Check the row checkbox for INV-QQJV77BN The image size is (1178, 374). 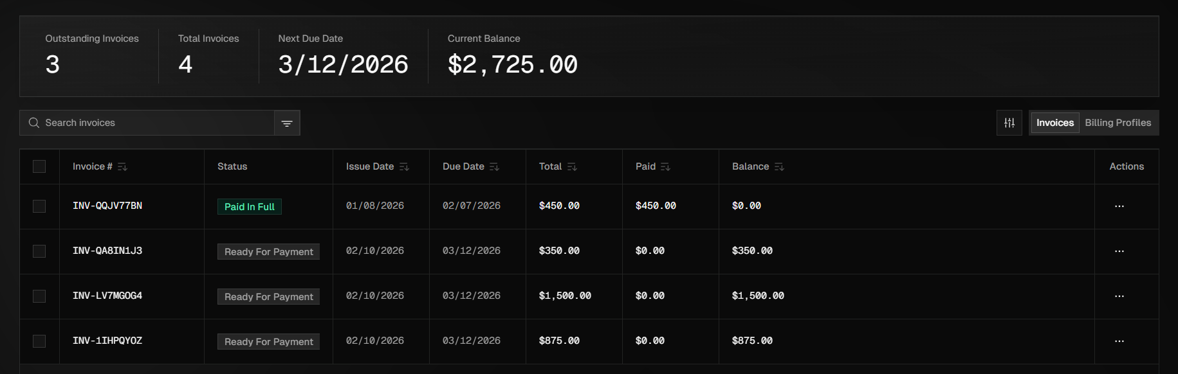(x=39, y=206)
